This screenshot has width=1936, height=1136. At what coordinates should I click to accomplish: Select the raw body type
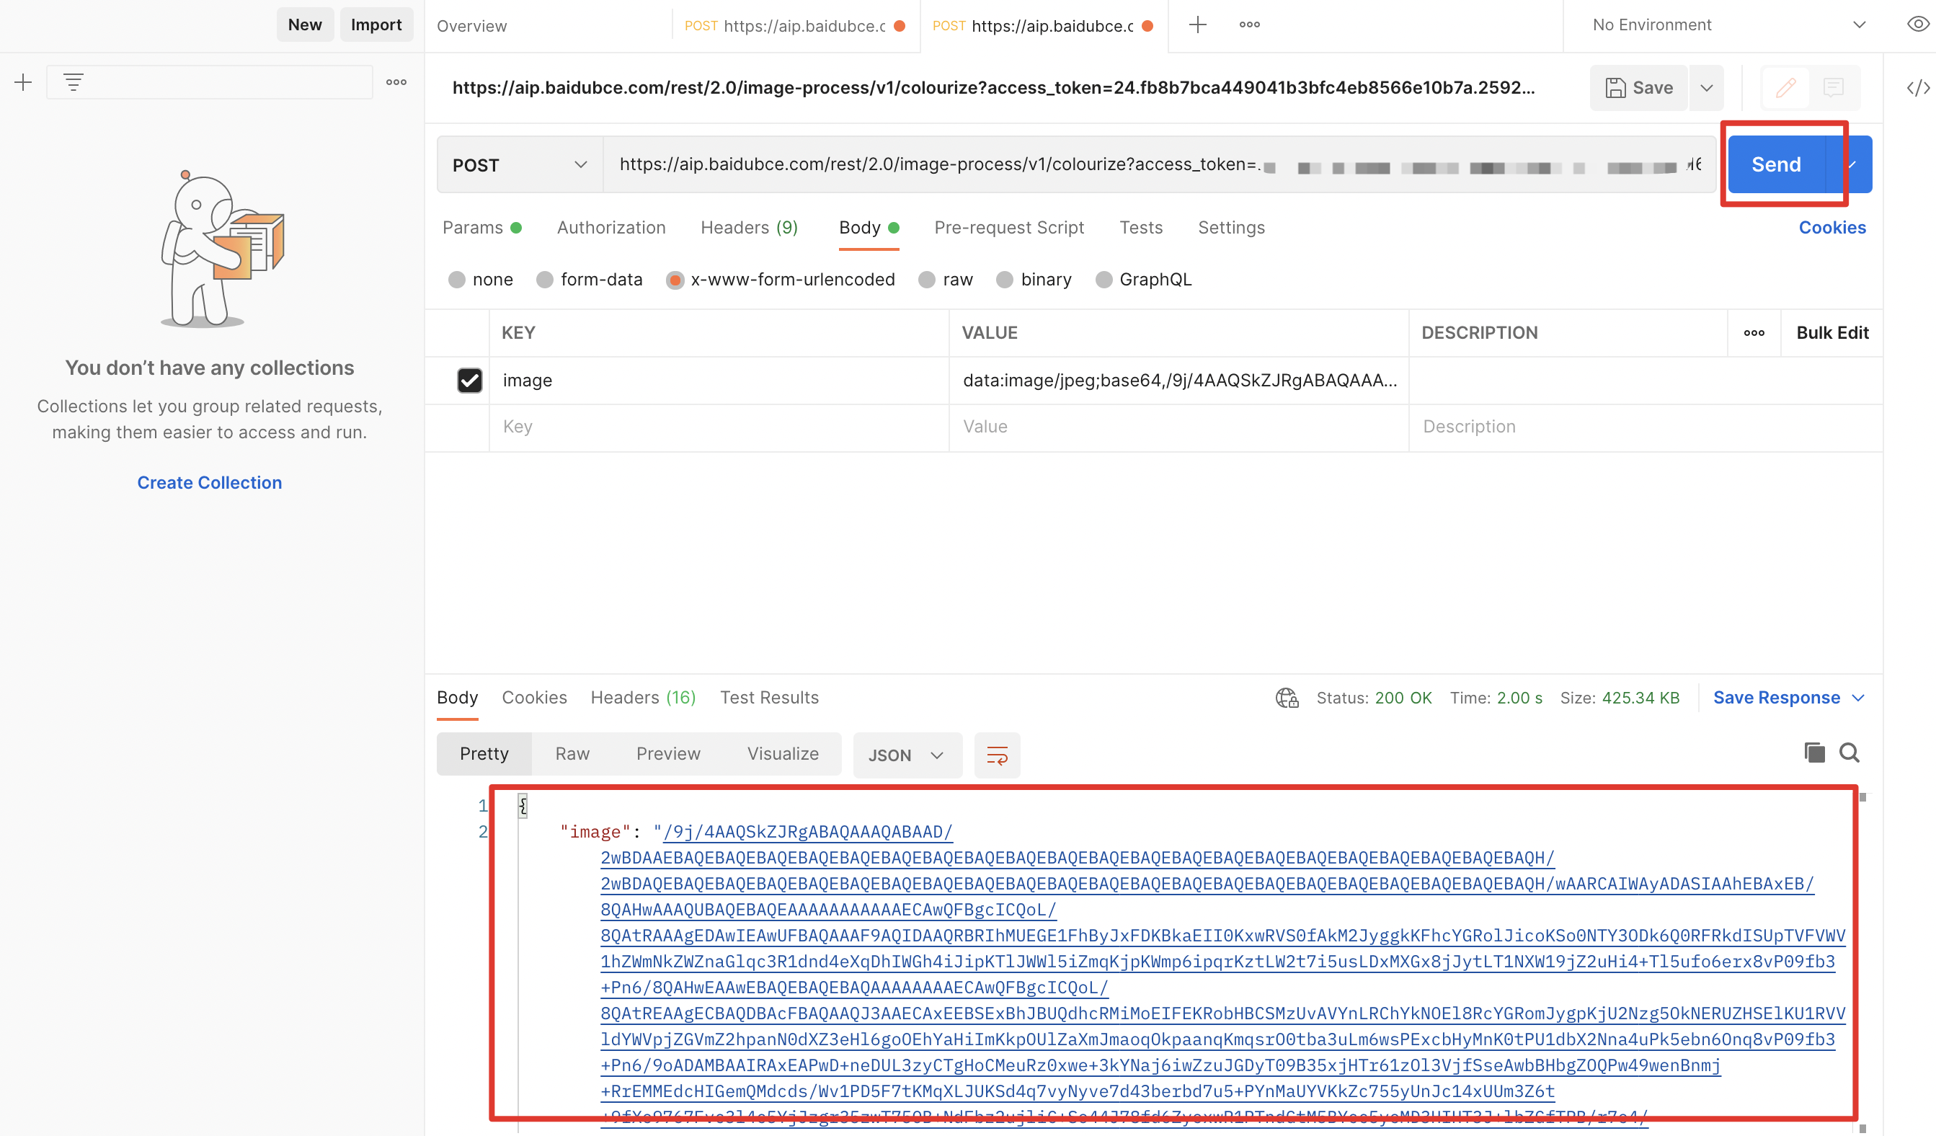point(928,280)
